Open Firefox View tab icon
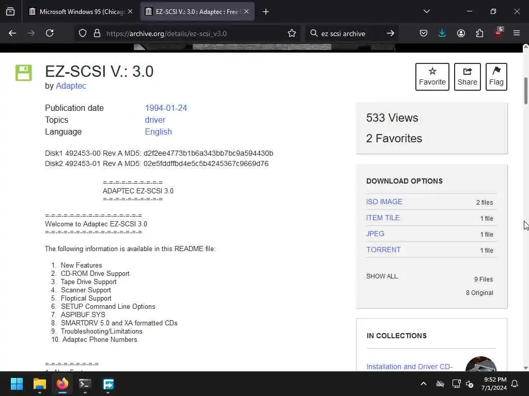 click(x=10, y=12)
